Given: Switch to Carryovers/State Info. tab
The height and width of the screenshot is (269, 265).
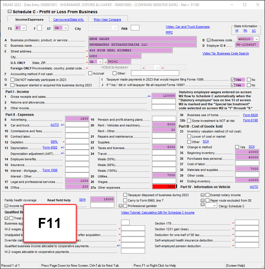Looking at the screenshot, I should pos(69,20).
